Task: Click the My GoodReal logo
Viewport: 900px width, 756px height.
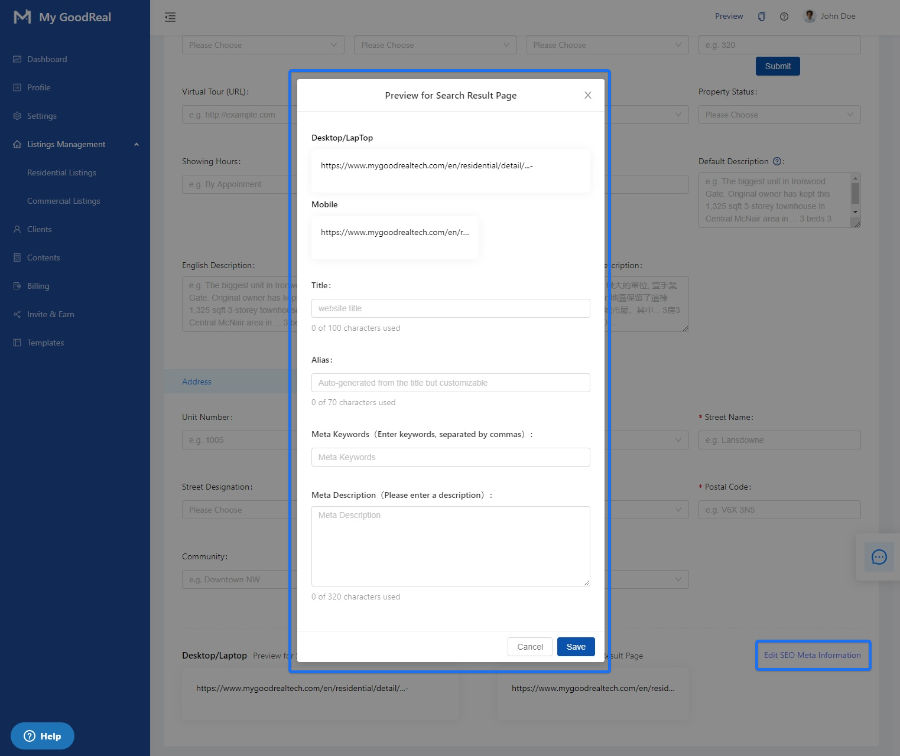Action: click(x=62, y=17)
